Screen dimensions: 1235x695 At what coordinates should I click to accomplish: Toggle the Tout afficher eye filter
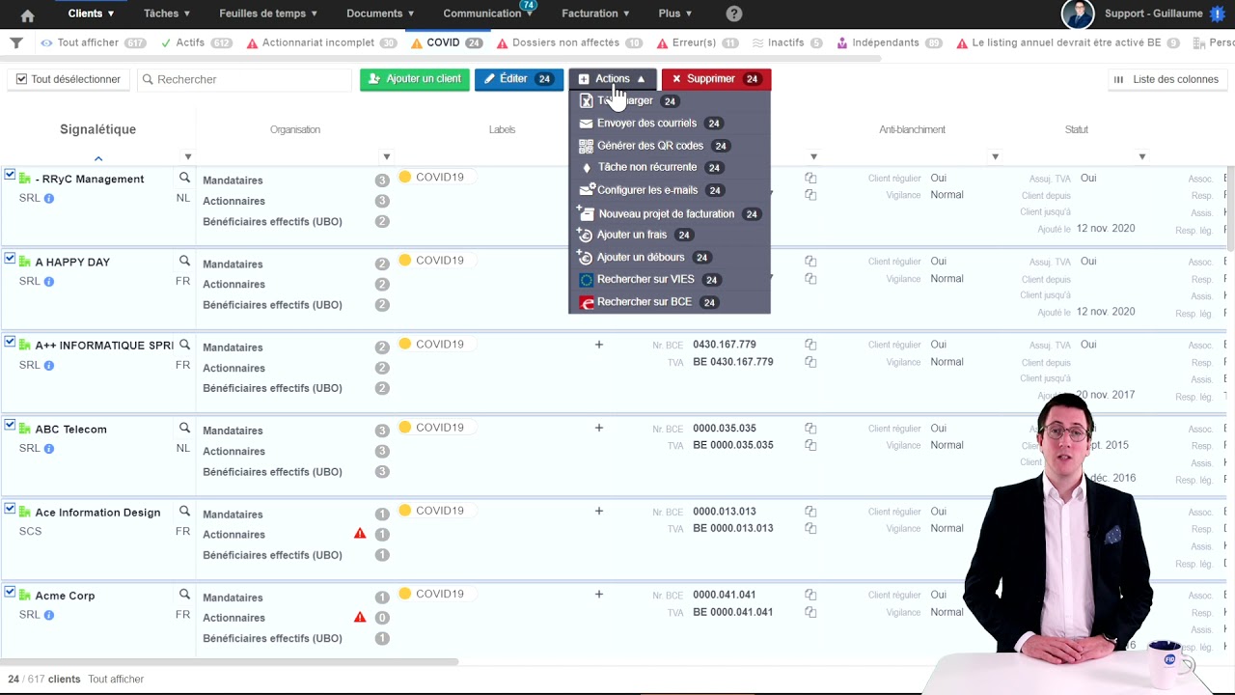tap(94, 43)
